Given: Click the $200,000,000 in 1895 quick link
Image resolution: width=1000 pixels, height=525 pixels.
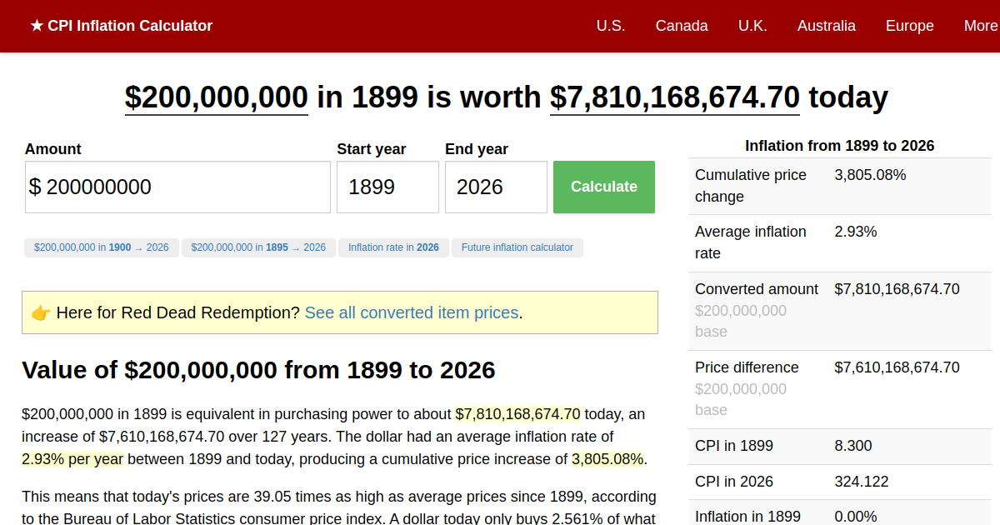Looking at the screenshot, I should point(258,247).
